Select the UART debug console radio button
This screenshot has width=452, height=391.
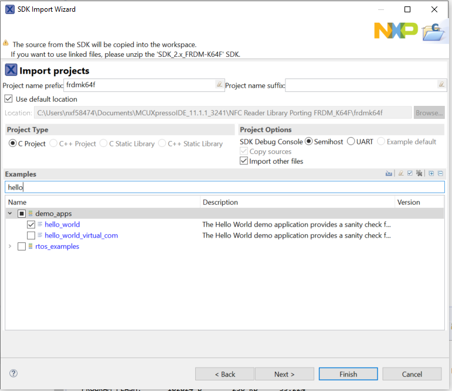[351, 141]
